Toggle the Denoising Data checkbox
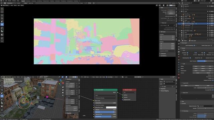 tap(190, 58)
